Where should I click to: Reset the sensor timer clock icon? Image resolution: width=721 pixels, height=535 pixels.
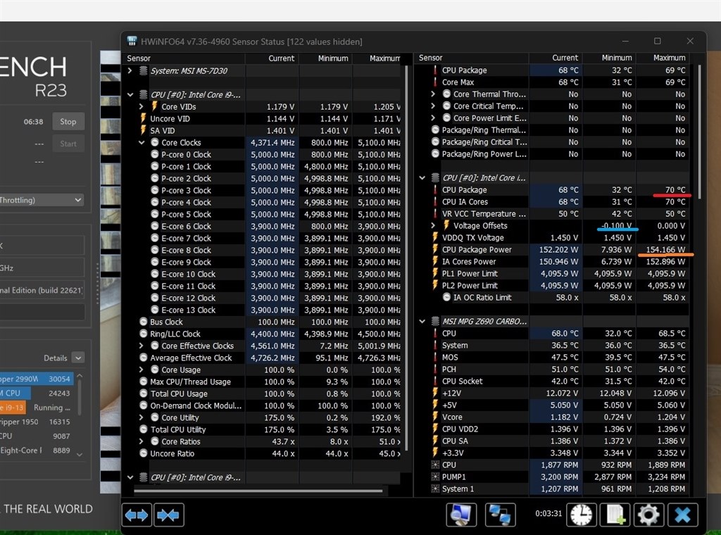click(x=581, y=515)
